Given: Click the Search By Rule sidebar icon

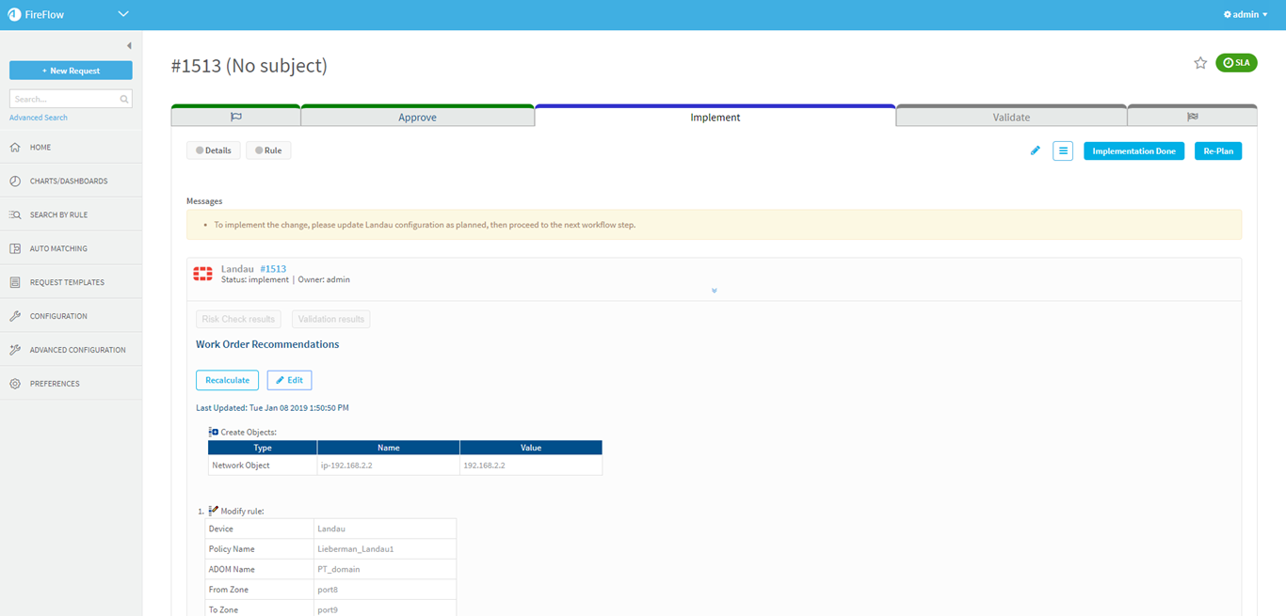Looking at the screenshot, I should tap(15, 215).
